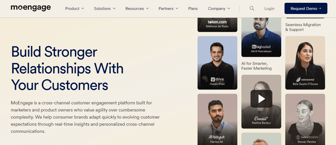Click the MoEngage description paragraph
336x145 pixels.
[85, 117]
